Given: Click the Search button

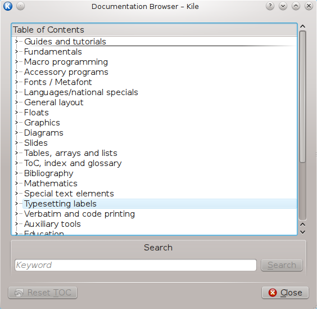Looking at the screenshot, I should click(282, 265).
